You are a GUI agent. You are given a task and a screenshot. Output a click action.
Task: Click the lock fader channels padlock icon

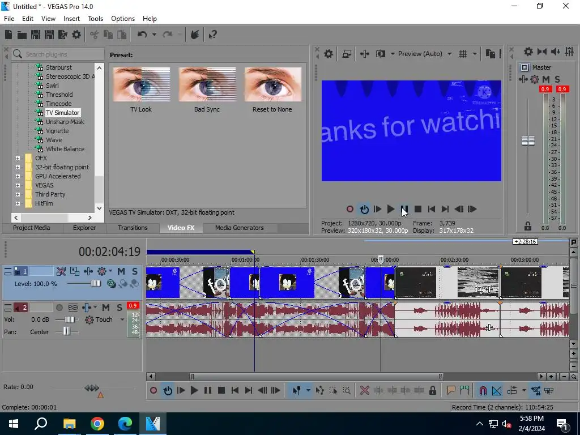[x=528, y=226]
